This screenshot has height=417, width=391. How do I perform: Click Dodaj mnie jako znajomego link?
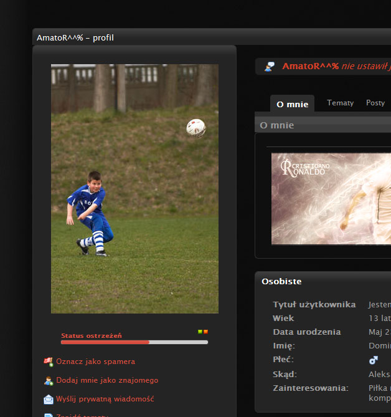107,380
